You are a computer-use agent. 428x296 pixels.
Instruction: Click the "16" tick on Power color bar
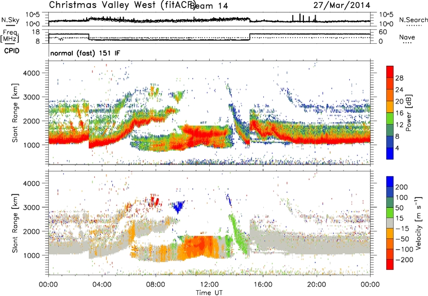click(x=399, y=113)
